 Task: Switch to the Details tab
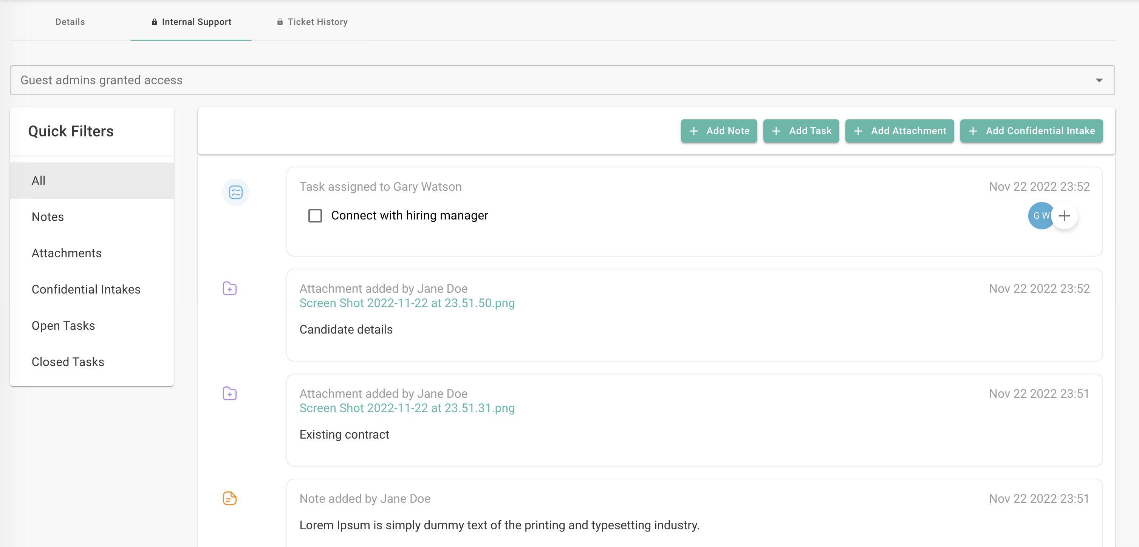(70, 22)
